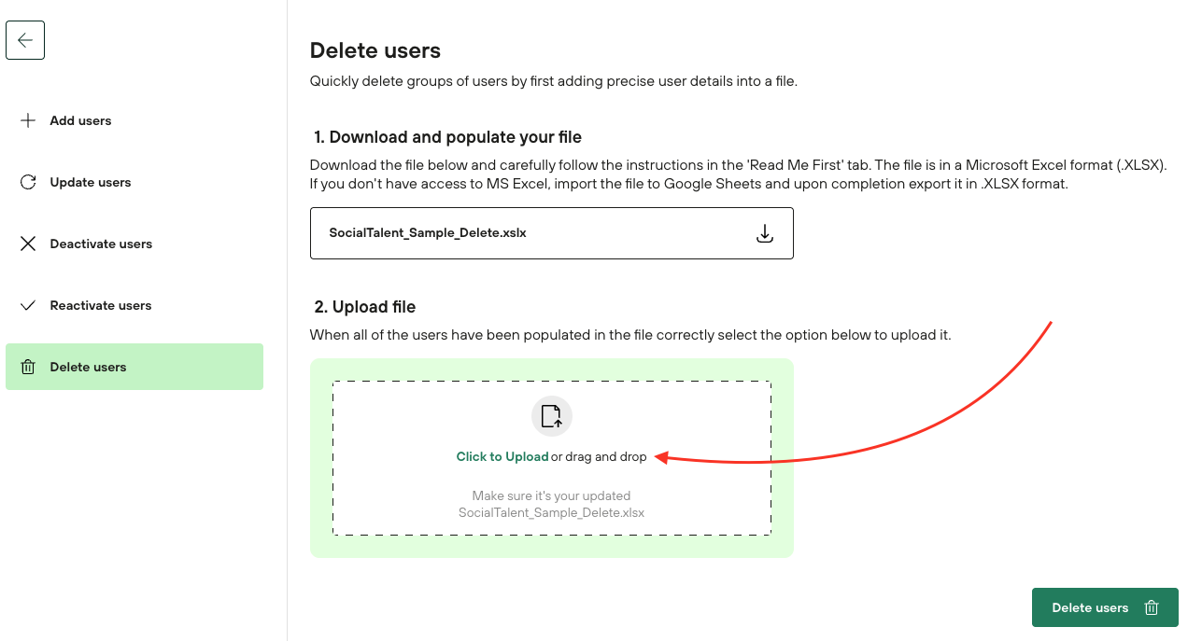Click the file upload icon in dropzone

551,416
